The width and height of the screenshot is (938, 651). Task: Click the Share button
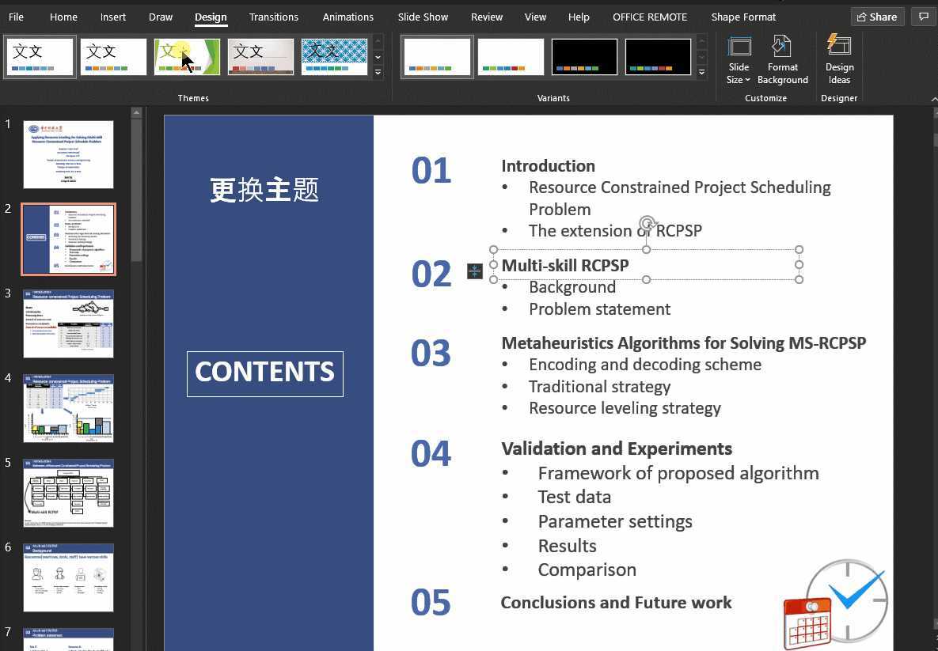pos(877,17)
